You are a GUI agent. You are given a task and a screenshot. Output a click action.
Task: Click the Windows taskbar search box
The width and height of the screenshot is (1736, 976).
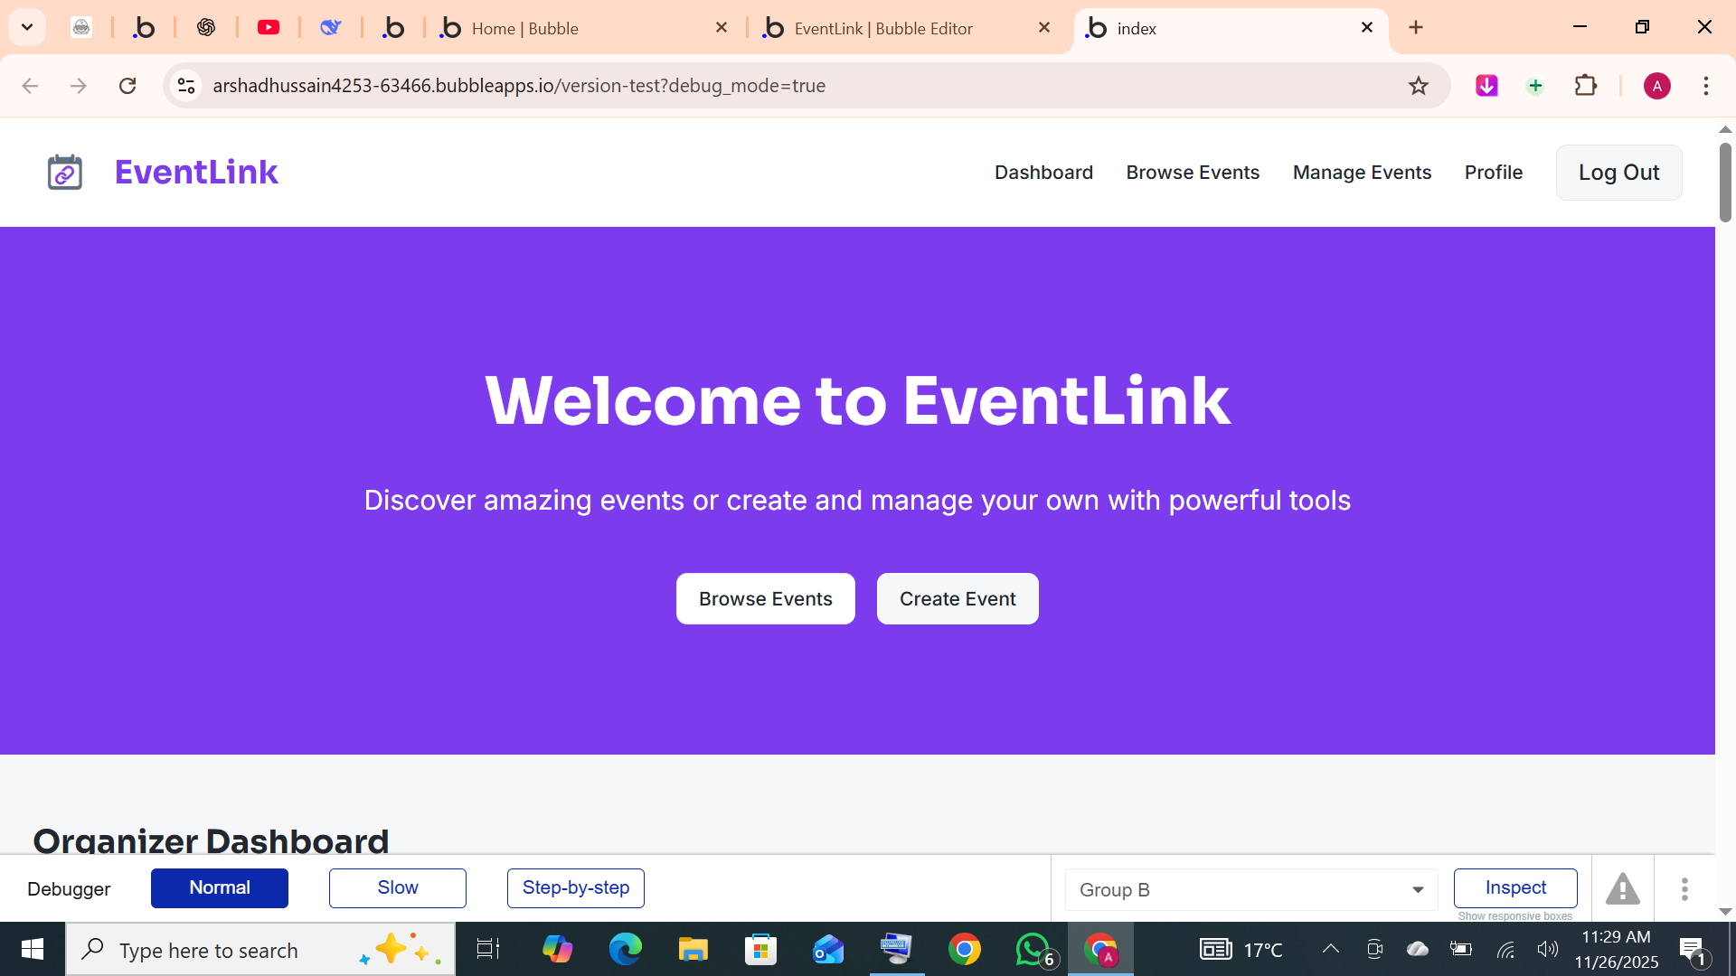pyautogui.click(x=260, y=950)
